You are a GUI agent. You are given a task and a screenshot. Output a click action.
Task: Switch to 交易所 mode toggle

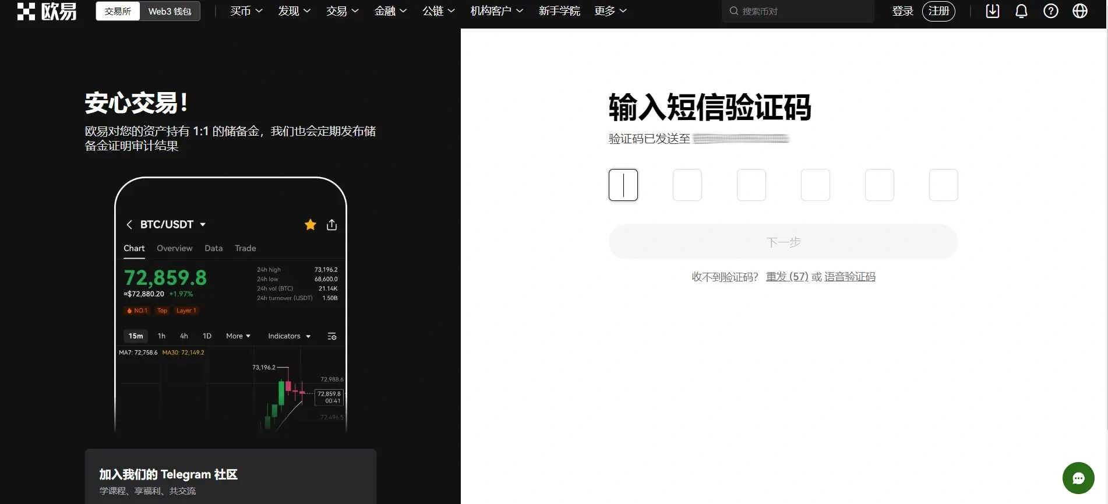coord(118,11)
